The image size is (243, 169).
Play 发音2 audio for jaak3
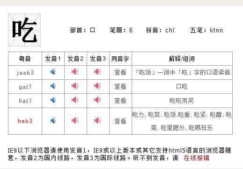coord(75,72)
